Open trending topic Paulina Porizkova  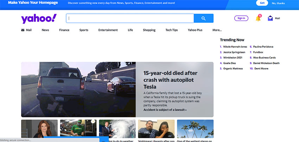(x=263, y=47)
